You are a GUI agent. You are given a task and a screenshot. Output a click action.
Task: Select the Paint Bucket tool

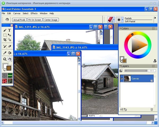(10, 53)
